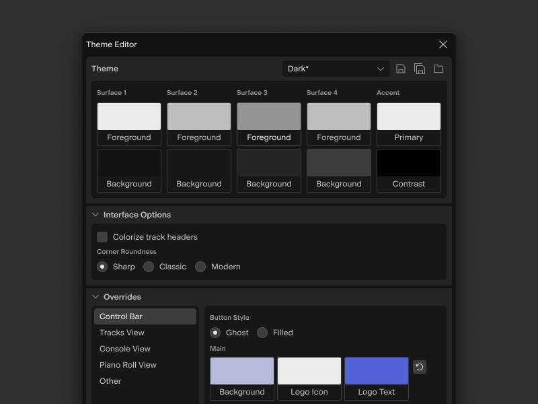Viewport: 538px width, 404px height.
Task: Open the Dark* theme dropdown
Action: coord(336,69)
